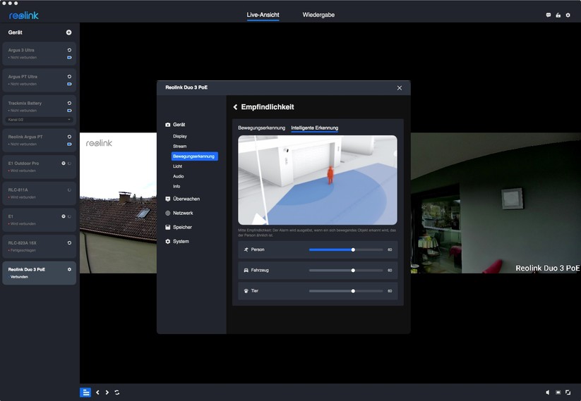Click the unlock padlock icon in header
Image resolution: width=581 pixels, height=401 pixels.
pyautogui.click(x=558, y=15)
